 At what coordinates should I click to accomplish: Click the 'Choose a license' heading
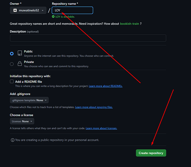pos(22,115)
